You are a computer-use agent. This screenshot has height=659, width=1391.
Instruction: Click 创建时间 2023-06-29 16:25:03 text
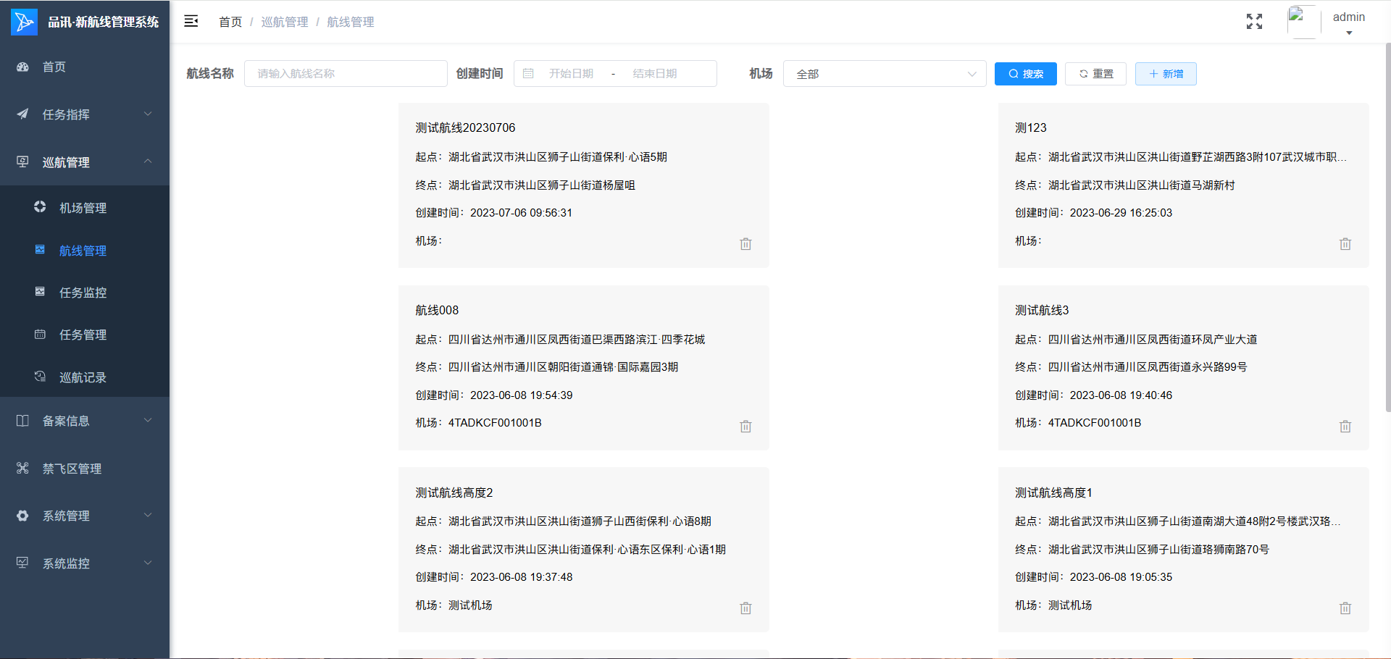click(1093, 213)
